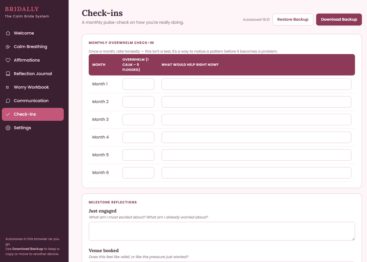Click the Just engaged heading
The image size is (367, 262).
click(x=103, y=211)
